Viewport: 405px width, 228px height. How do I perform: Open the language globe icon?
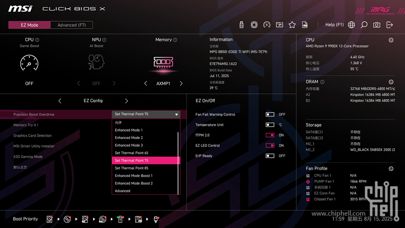point(351,25)
